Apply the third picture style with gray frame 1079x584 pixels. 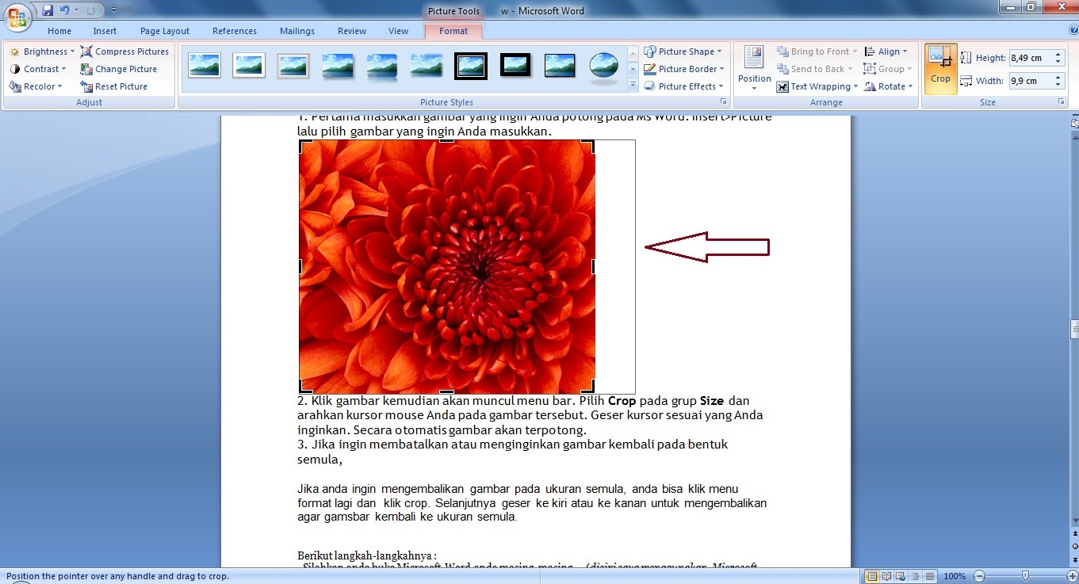coord(293,66)
